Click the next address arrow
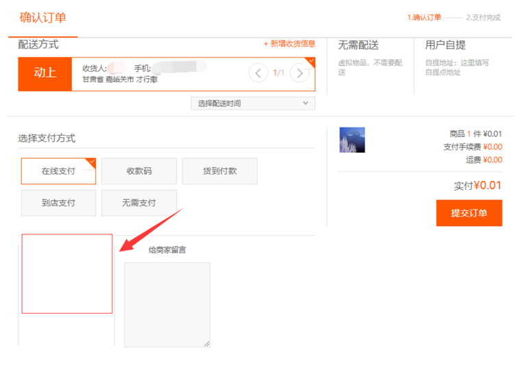521x372 pixels. (x=300, y=73)
